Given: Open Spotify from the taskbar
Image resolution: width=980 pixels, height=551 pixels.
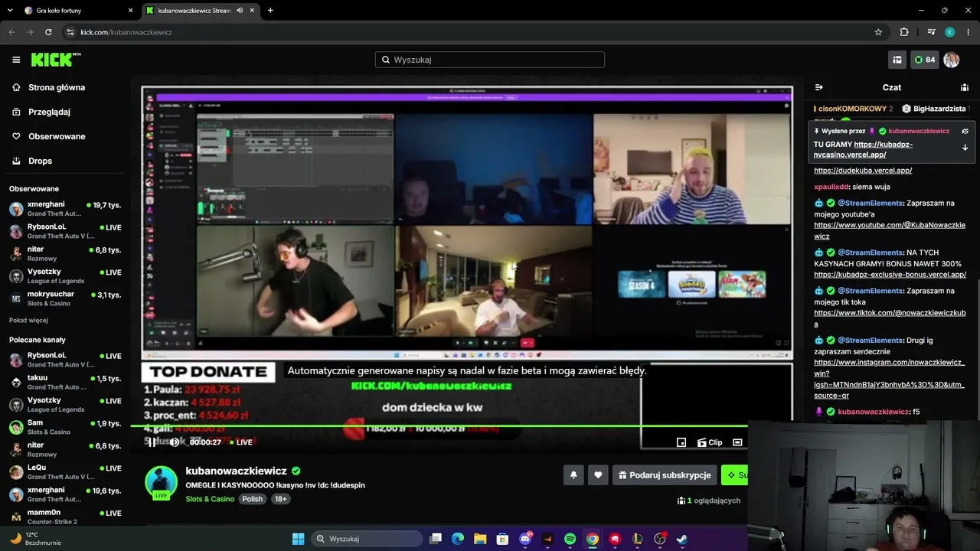Looking at the screenshot, I should (x=570, y=539).
